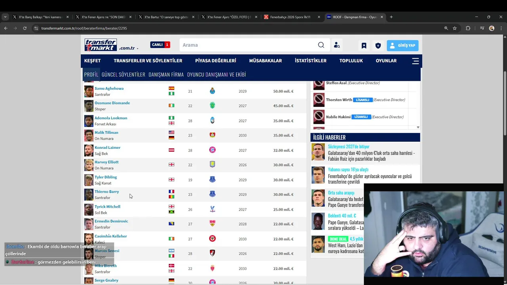Viewport: 507px width, 285px height.
Task: Select the GÜNCEL SÖYLENTİLER sub-tab
Action: pos(123,74)
